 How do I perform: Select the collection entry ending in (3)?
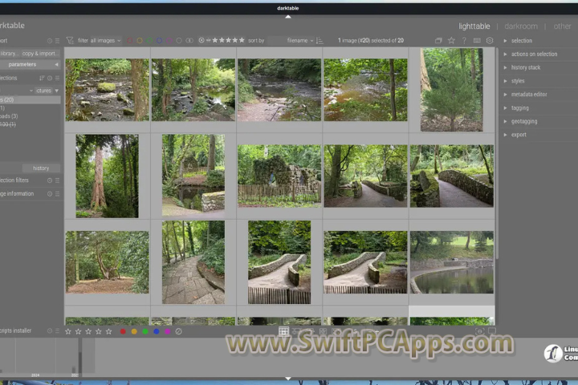(9, 116)
